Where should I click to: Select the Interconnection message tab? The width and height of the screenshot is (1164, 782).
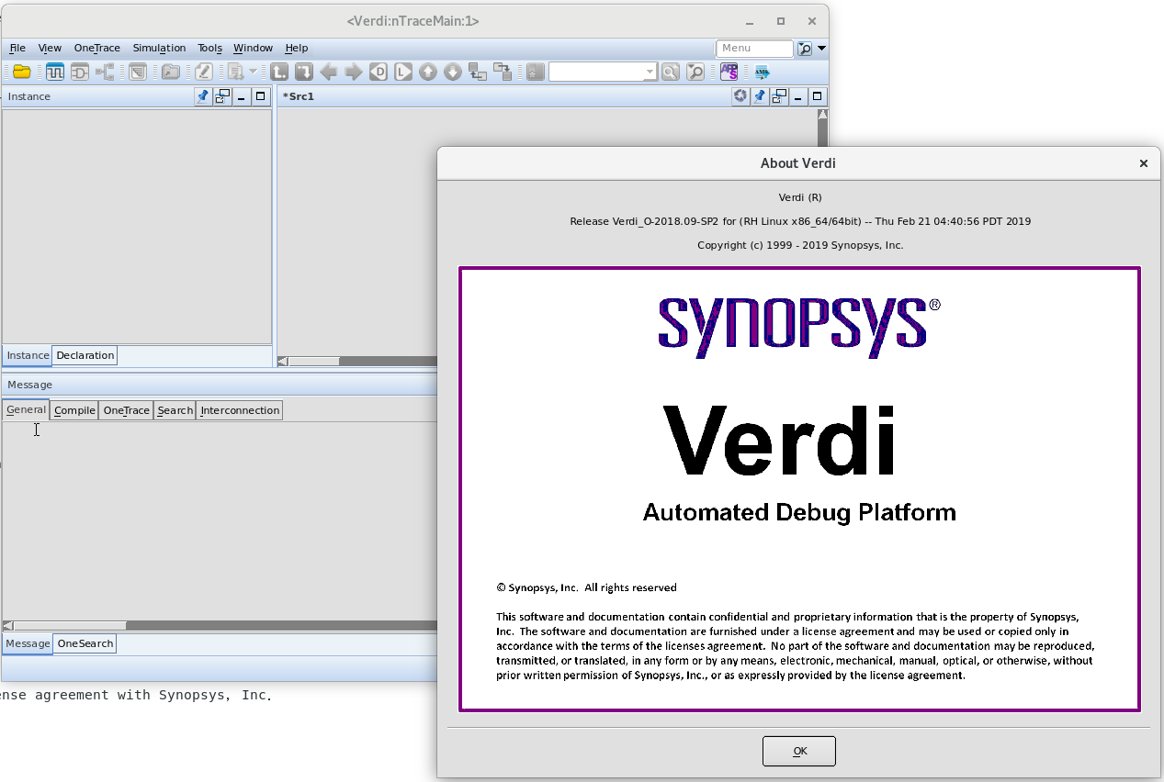(240, 410)
